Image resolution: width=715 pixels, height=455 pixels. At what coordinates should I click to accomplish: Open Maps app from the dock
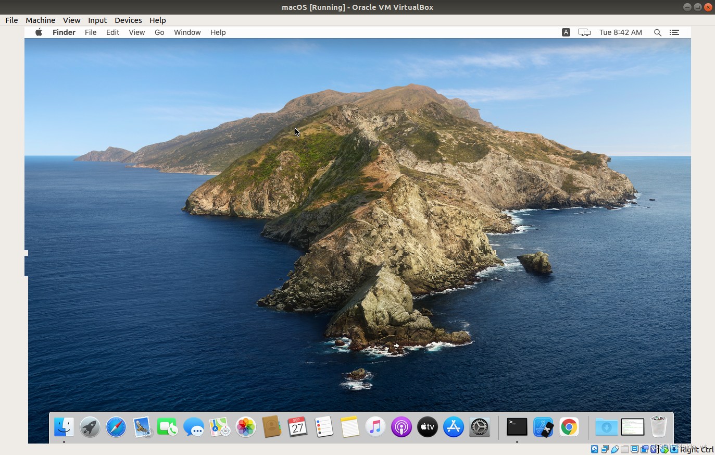click(x=220, y=427)
